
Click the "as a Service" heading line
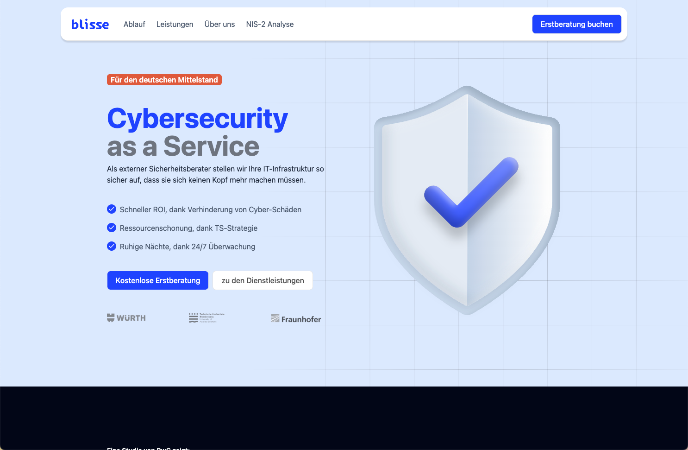coord(183,146)
